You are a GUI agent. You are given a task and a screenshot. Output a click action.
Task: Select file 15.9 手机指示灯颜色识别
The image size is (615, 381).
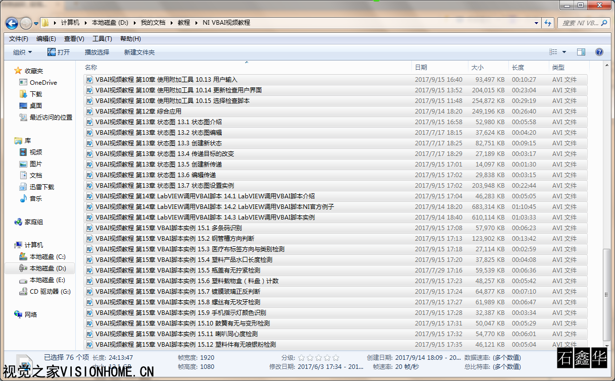(336, 313)
